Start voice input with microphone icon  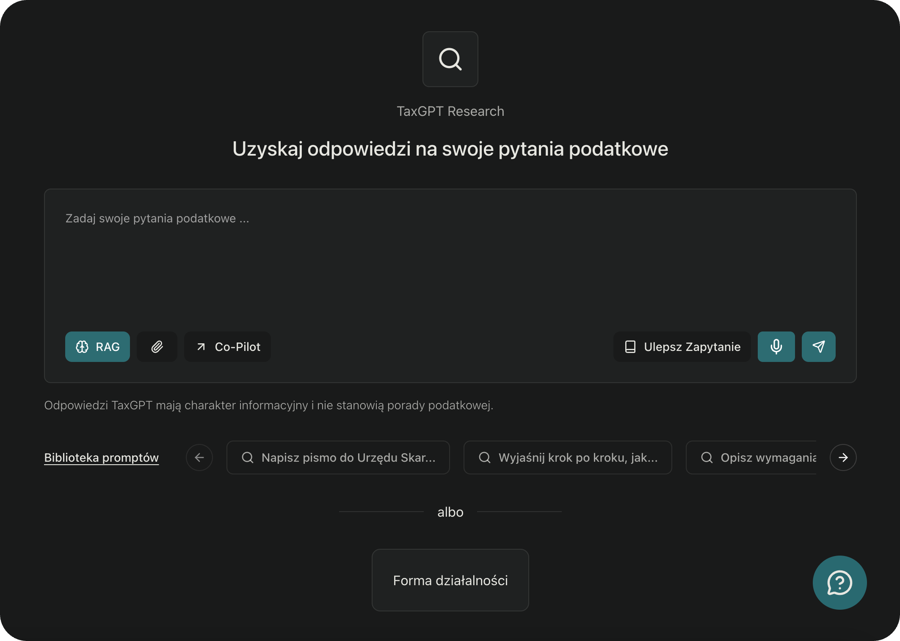[776, 347]
